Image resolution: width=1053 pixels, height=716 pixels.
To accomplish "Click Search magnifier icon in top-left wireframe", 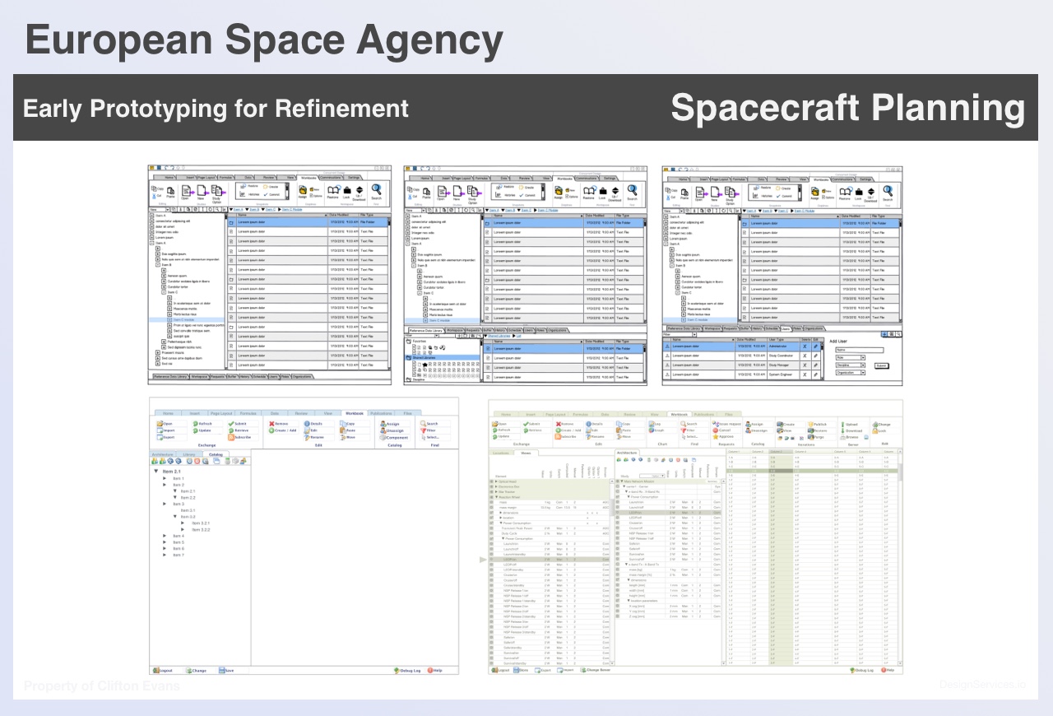I will [x=376, y=189].
